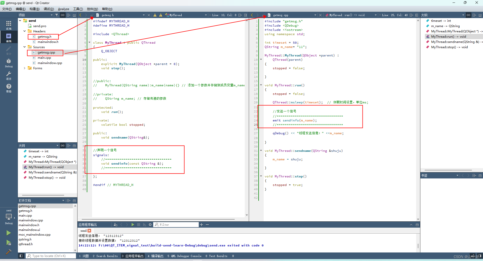
Task: Clear application output with broom icon
Action: pos(115,225)
